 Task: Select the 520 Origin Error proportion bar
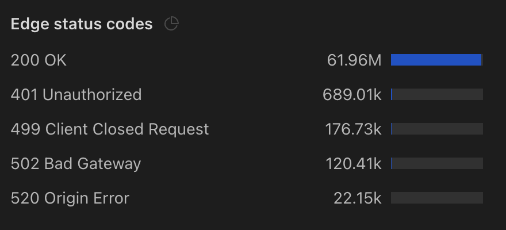437,198
